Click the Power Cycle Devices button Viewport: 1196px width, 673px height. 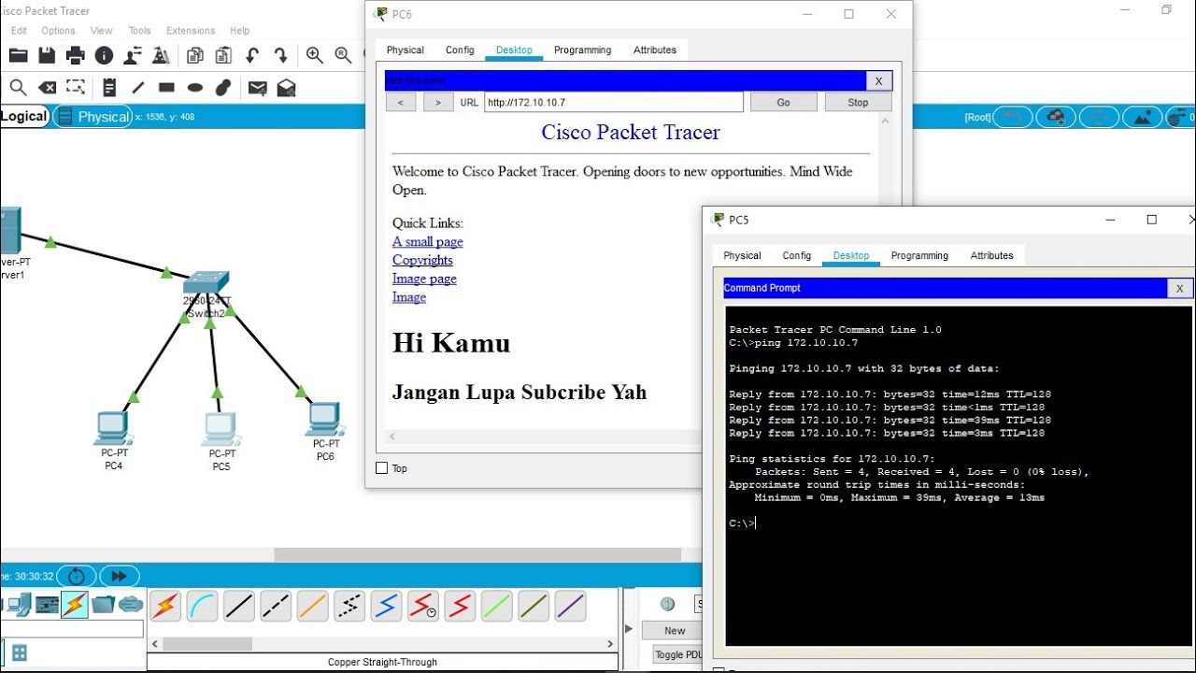pyautogui.click(x=77, y=577)
